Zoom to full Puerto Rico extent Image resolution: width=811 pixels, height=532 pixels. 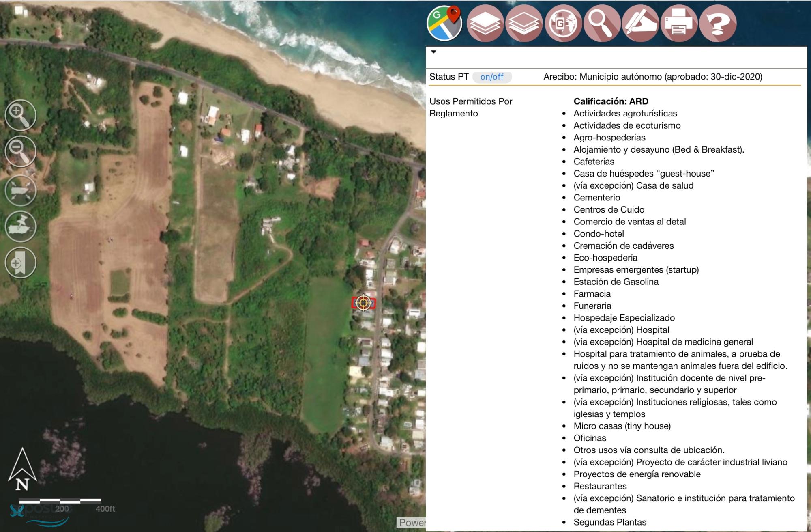[21, 190]
